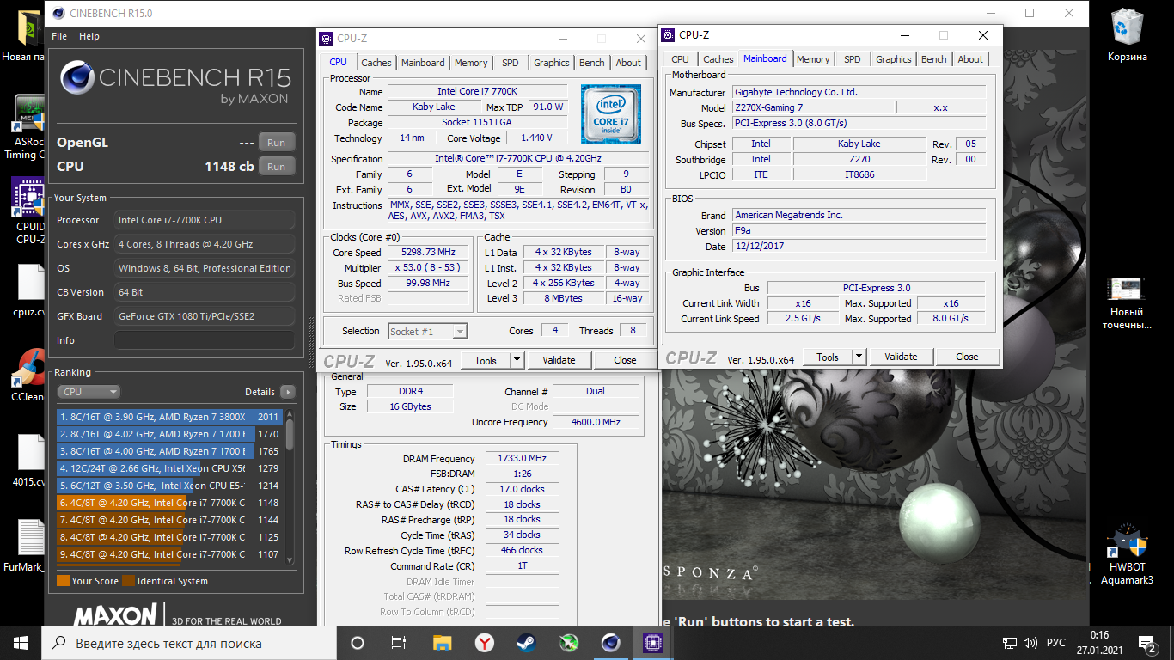
Task: Launch Yandex Browser from the taskbar
Action: (485, 643)
